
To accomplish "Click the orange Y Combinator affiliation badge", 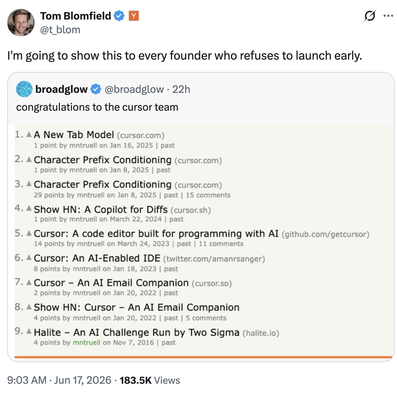I will 134,16.
